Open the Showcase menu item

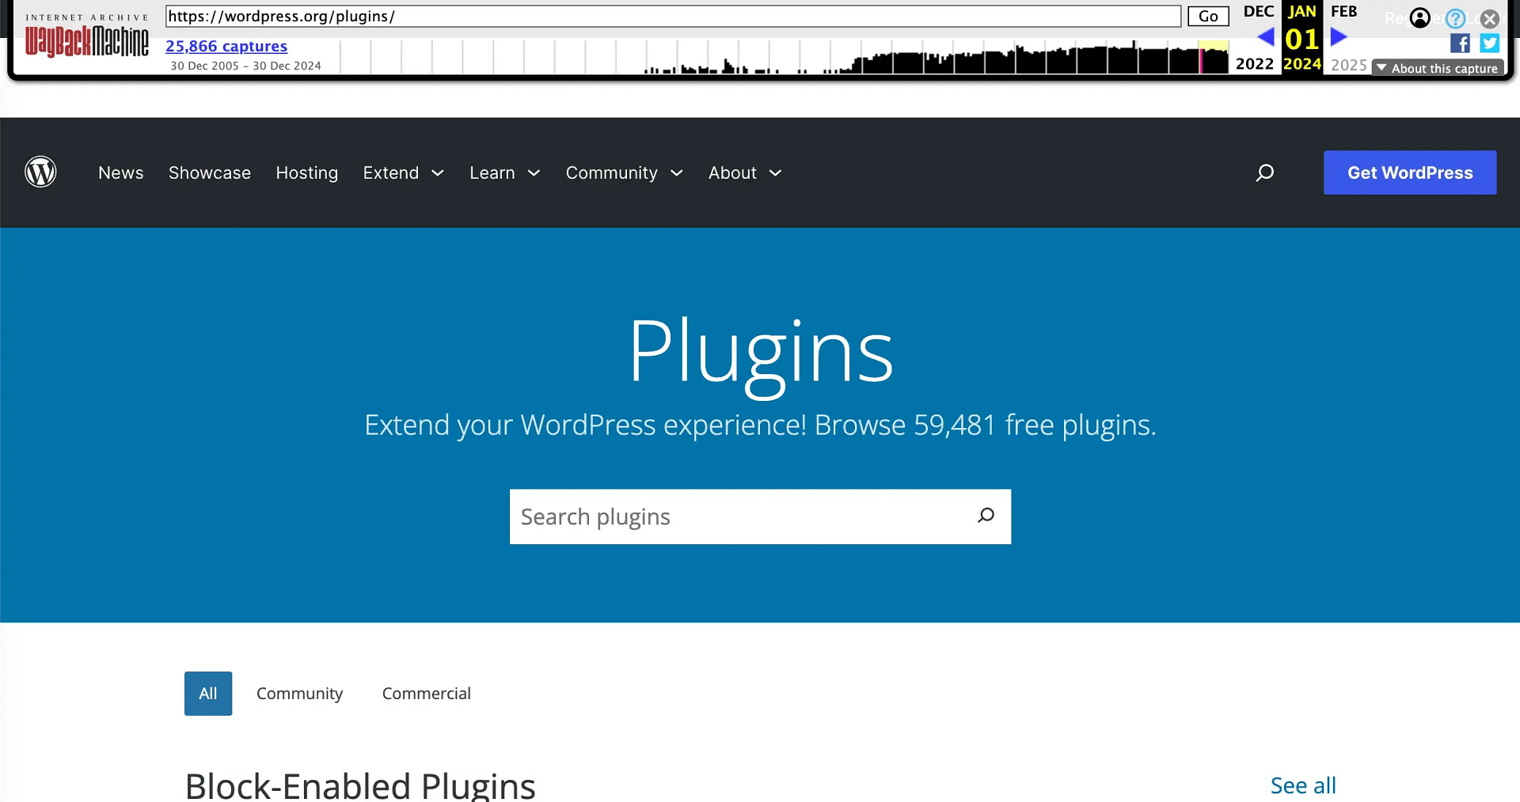point(210,172)
